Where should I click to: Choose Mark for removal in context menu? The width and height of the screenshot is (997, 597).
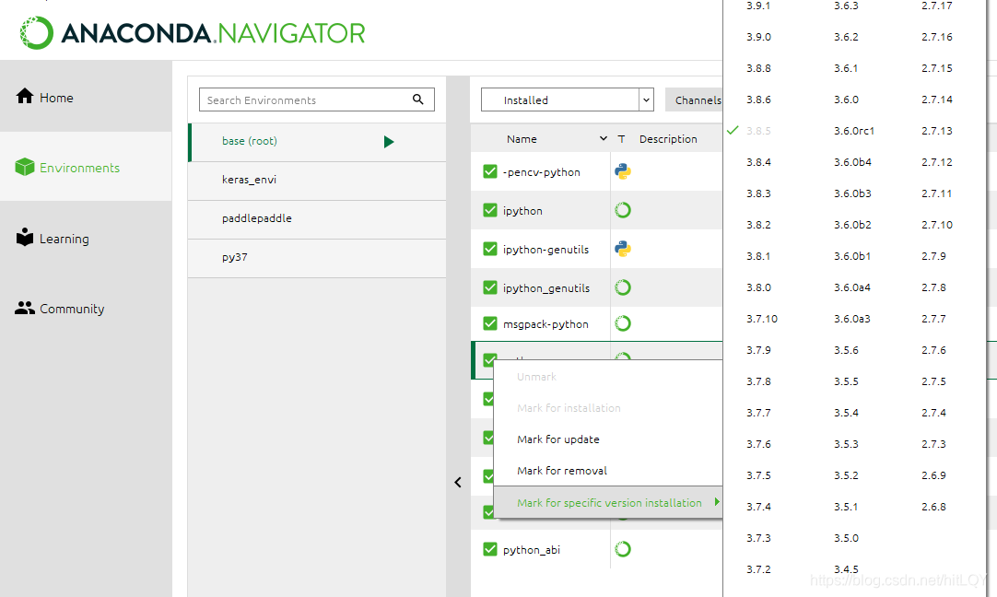[x=562, y=471]
